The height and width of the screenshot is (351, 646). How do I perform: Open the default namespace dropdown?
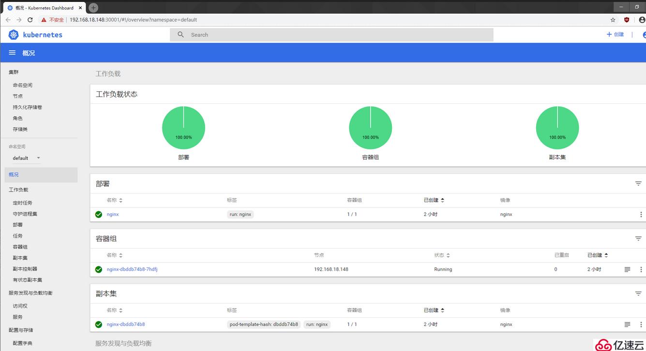(27, 158)
